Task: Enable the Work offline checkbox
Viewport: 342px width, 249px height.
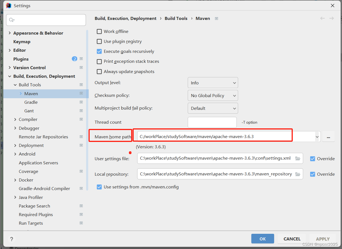Action: (99, 31)
